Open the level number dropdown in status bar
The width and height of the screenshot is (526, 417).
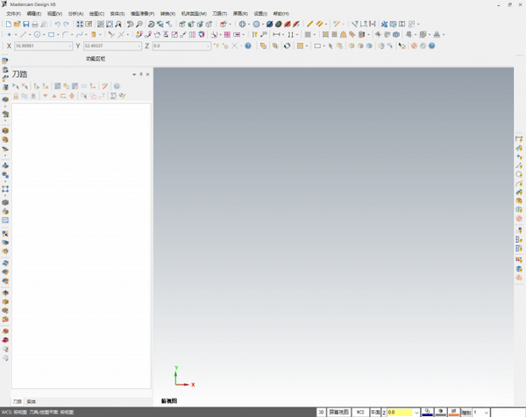pos(486,413)
